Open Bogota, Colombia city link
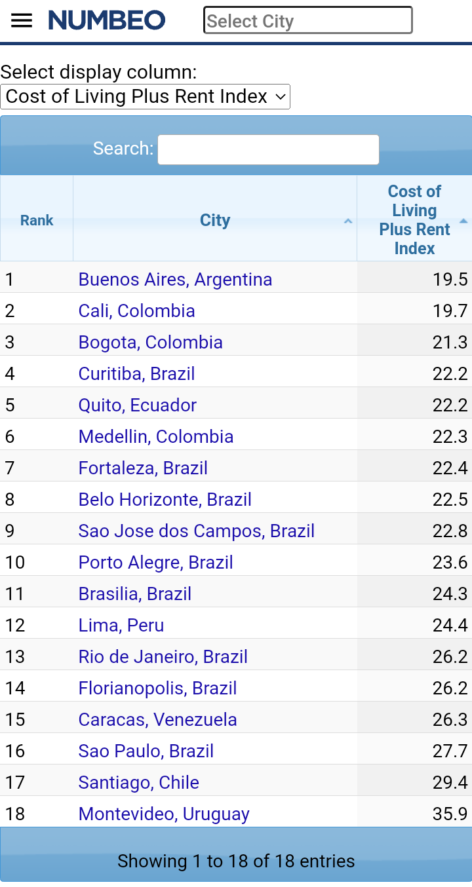The image size is (472, 887). point(150,343)
